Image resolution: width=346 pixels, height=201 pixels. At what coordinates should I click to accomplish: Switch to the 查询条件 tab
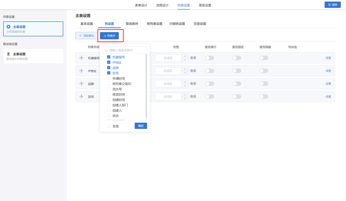tap(132, 24)
